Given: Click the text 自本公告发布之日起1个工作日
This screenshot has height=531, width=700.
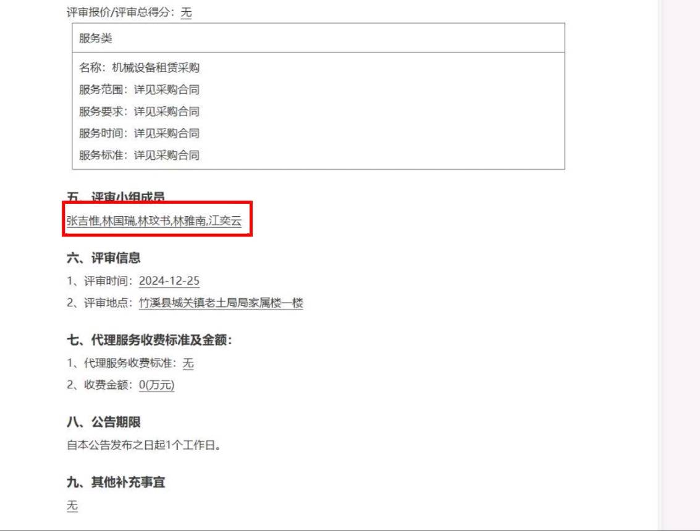Looking at the screenshot, I should pos(141,445).
